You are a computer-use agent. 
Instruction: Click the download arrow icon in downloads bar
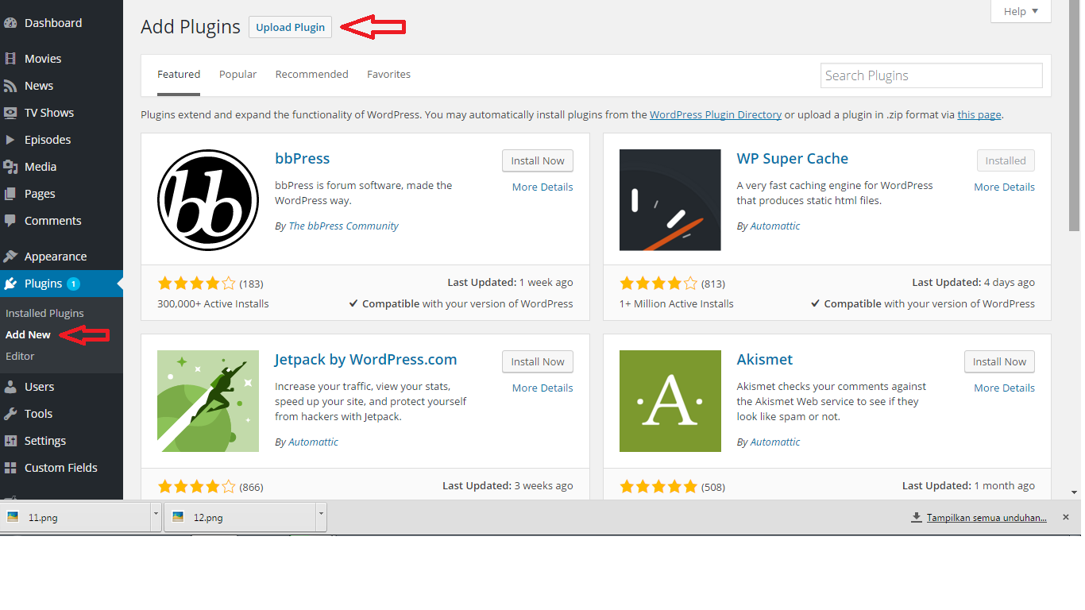917,518
